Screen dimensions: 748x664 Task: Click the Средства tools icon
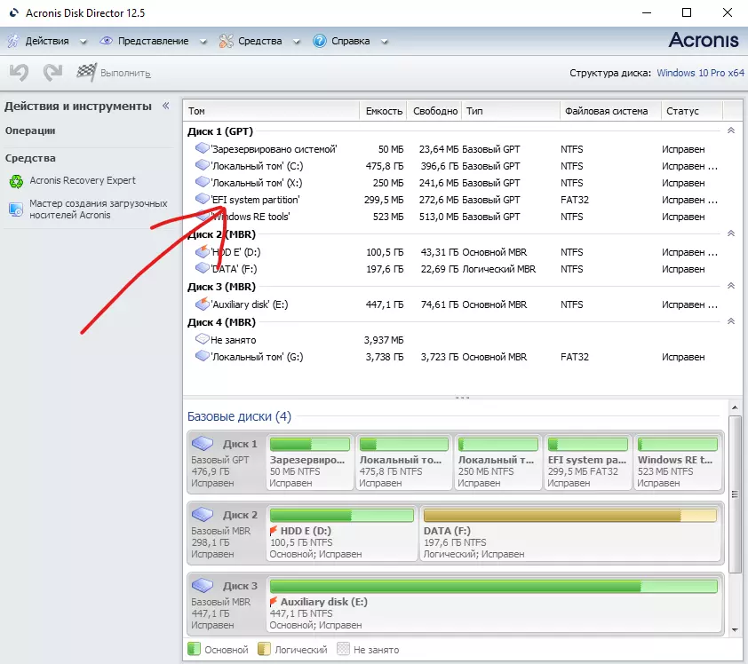click(x=227, y=41)
